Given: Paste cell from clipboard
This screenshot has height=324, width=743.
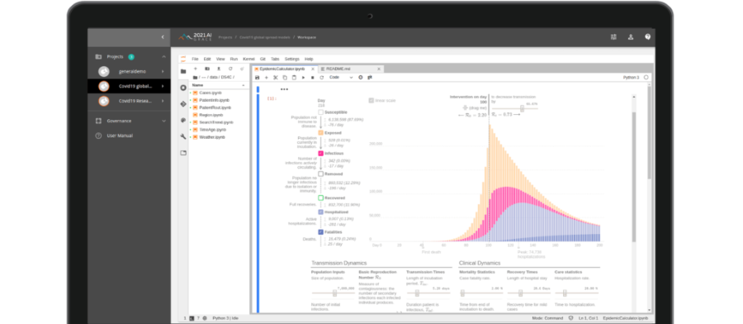Looking at the screenshot, I should point(294,78).
